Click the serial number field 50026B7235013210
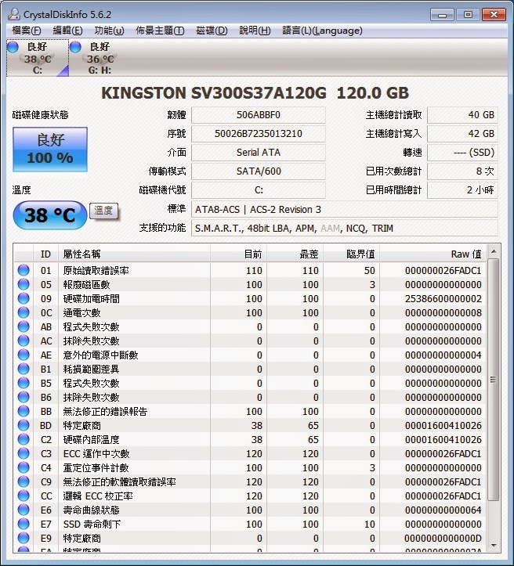 pyautogui.click(x=259, y=134)
